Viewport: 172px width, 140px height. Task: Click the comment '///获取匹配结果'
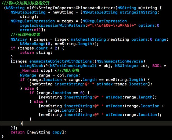(25, 35)
